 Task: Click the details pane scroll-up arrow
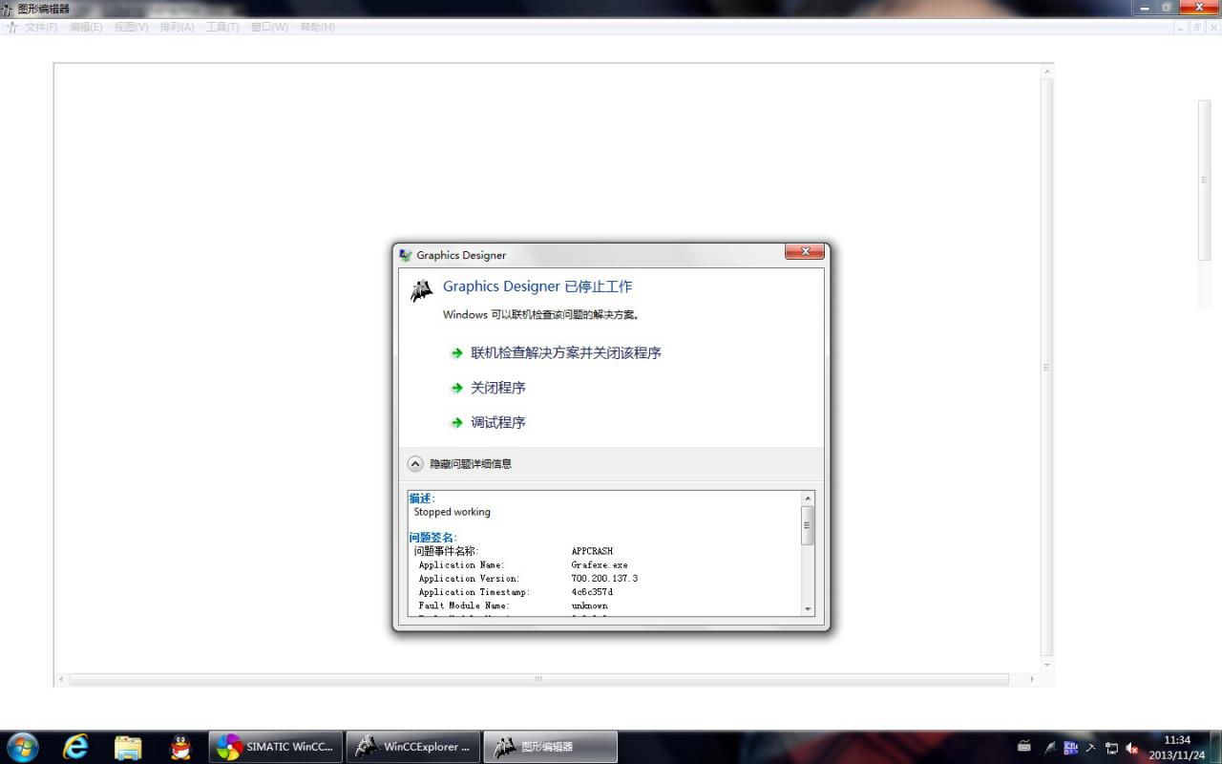[808, 499]
